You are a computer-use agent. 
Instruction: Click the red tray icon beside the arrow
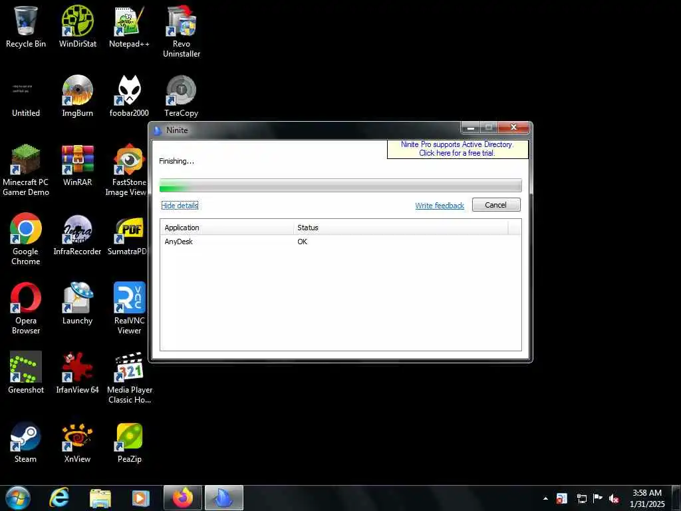561,498
